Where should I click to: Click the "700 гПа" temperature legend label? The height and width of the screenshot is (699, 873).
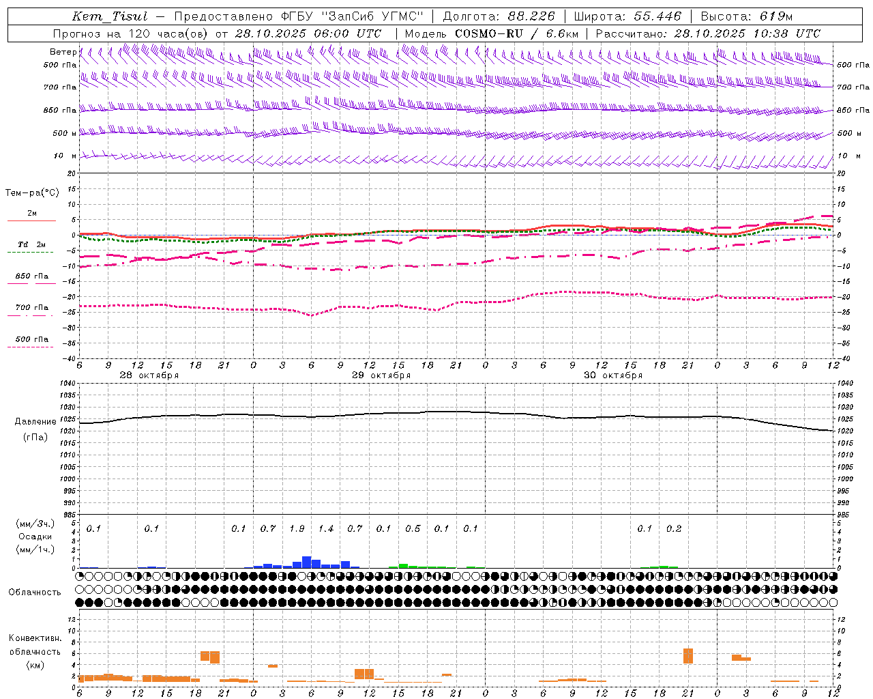31,308
